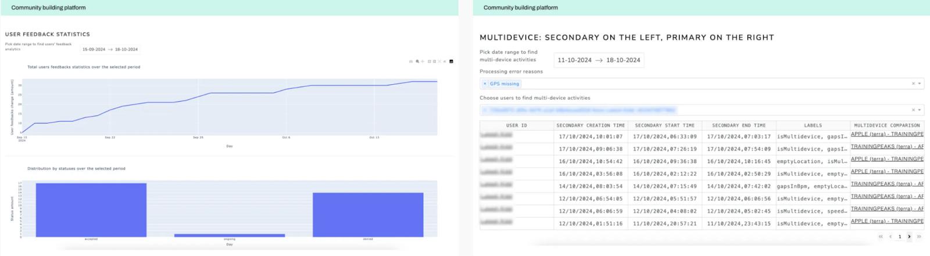The width and height of the screenshot is (930, 256).
Task: Select the zoom magnifier tool in chart toolbar
Action: pyautogui.click(x=417, y=62)
